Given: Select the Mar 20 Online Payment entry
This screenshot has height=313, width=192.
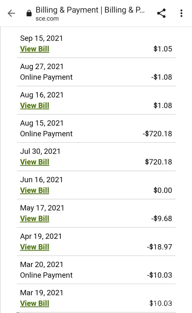Looking at the screenshot, I should pyautogui.click(x=46, y=275).
